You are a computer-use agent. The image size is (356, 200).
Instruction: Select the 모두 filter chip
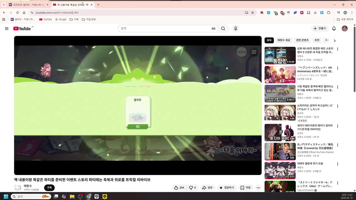pyautogui.click(x=269, y=40)
